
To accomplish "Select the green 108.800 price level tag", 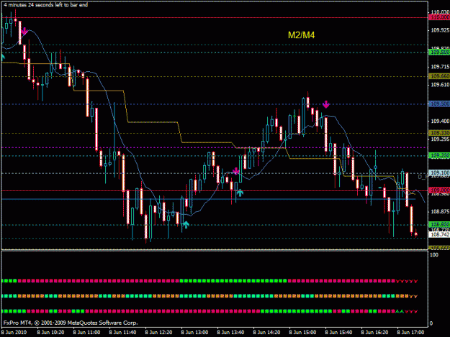I will (439, 224).
